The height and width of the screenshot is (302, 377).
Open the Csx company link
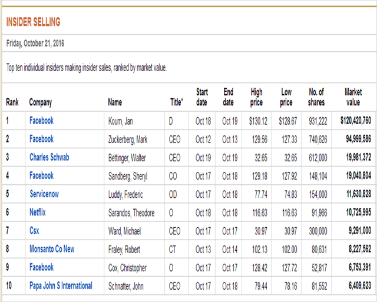pyautogui.click(x=34, y=231)
